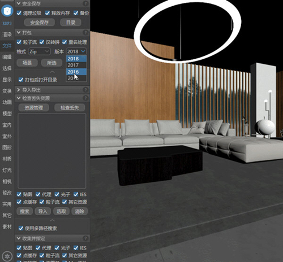Image resolution: width=283 pixels, height=262 pixels.
Task: Click help icon beside 导入导出 header
Action: (x=85, y=90)
